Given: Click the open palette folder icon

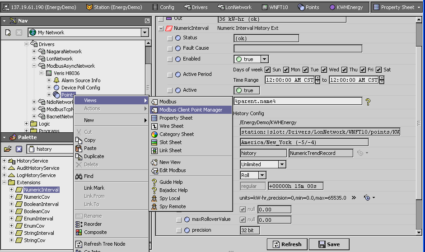Looking at the screenshot, I should (8, 149).
